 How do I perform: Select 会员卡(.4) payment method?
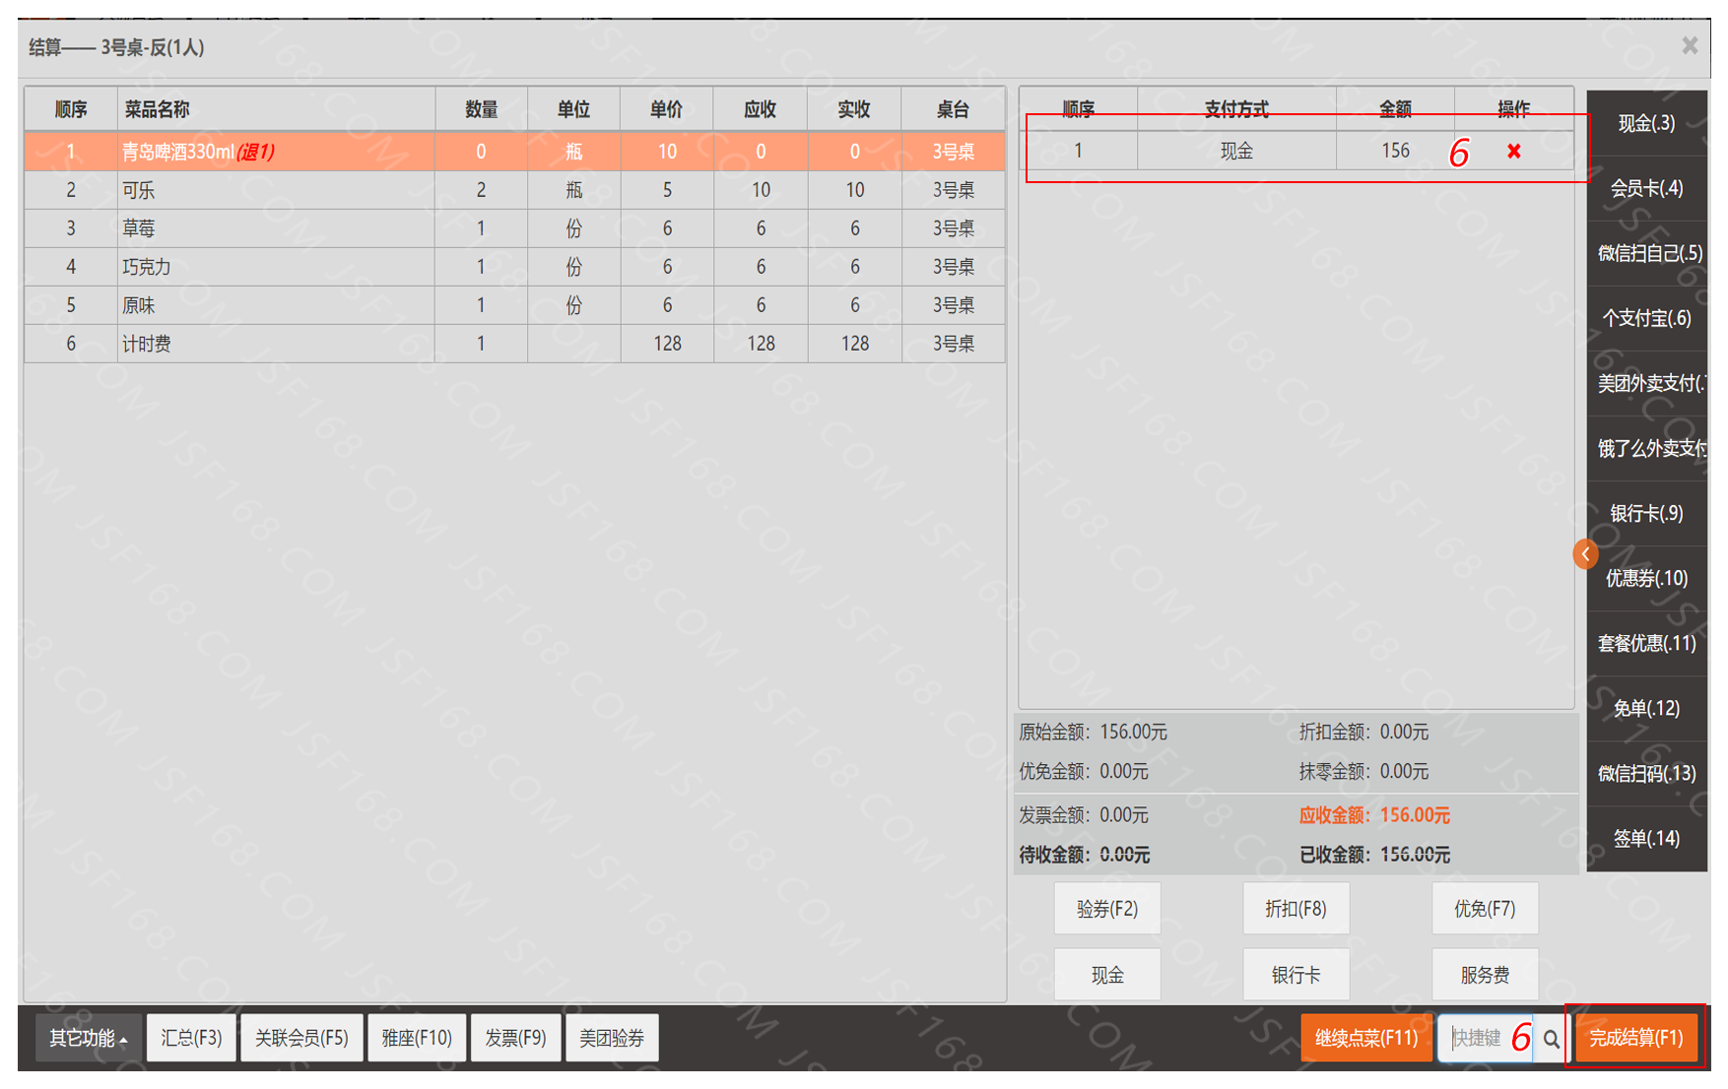click(1646, 188)
